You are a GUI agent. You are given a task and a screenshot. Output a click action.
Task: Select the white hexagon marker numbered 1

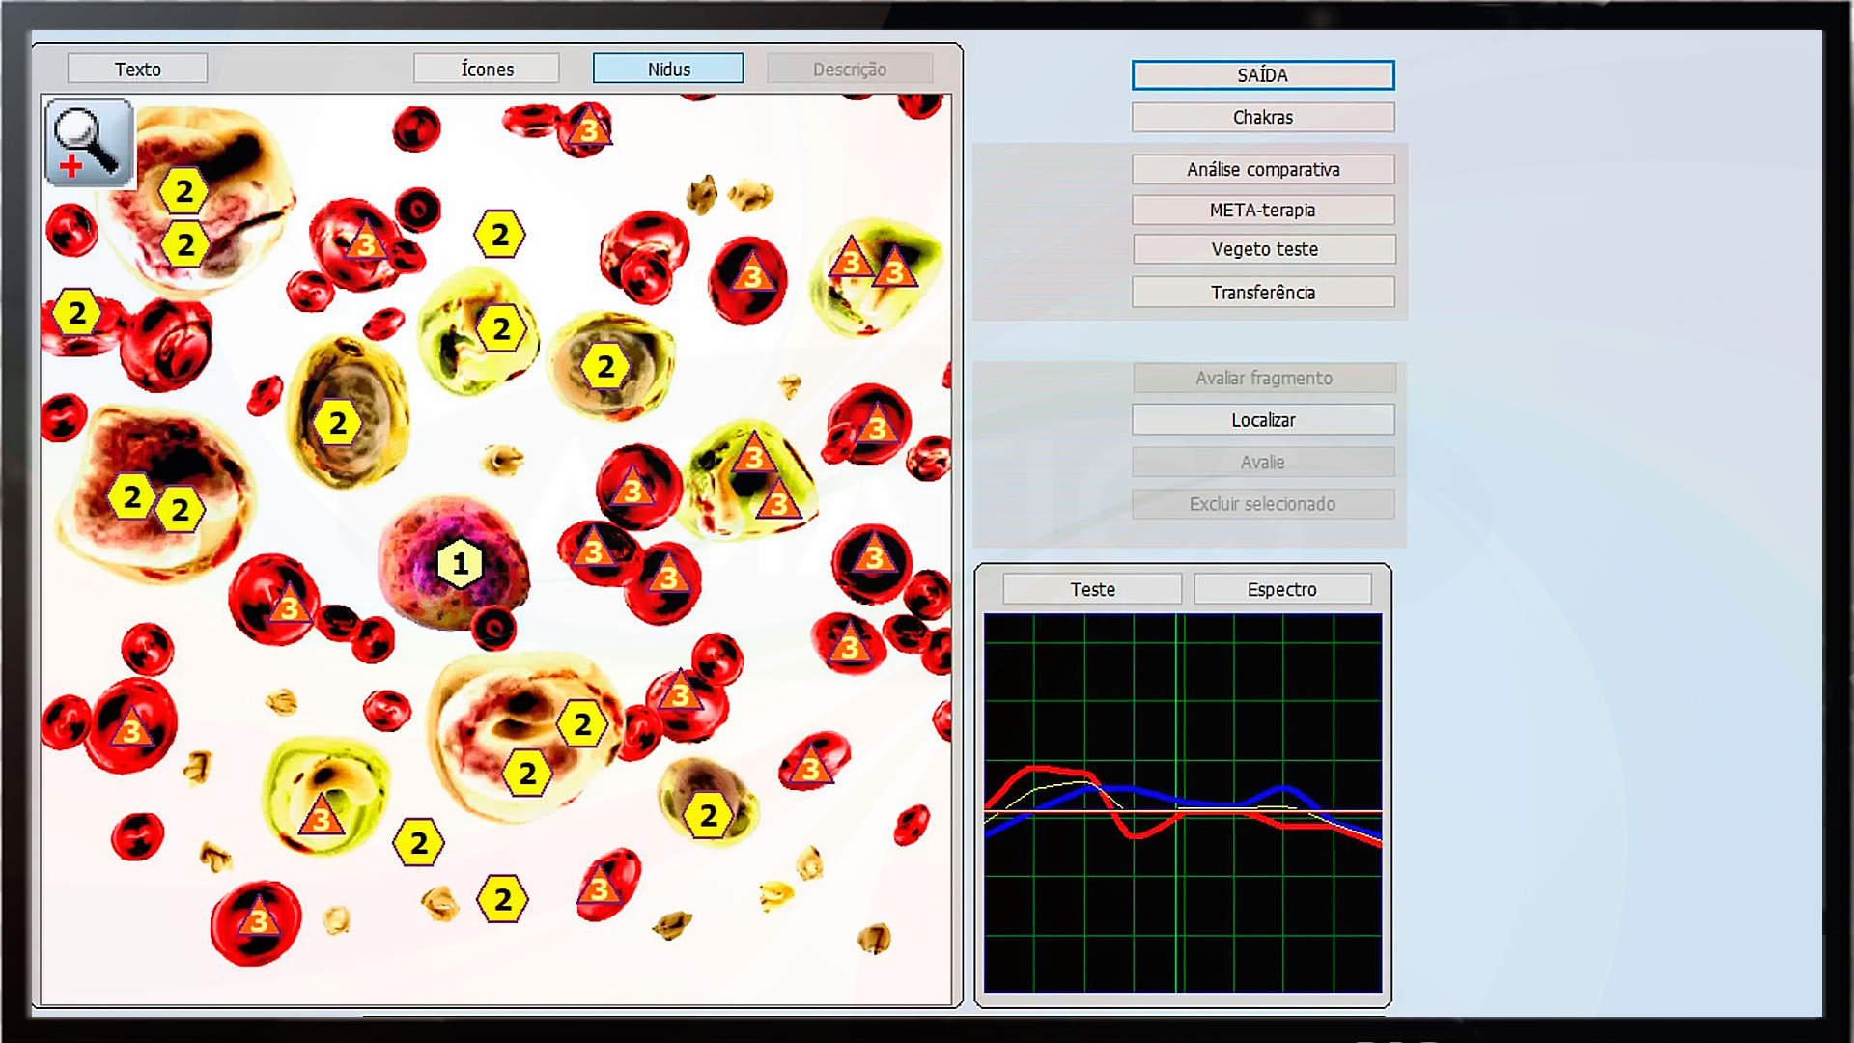pyautogui.click(x=460, y=564)
